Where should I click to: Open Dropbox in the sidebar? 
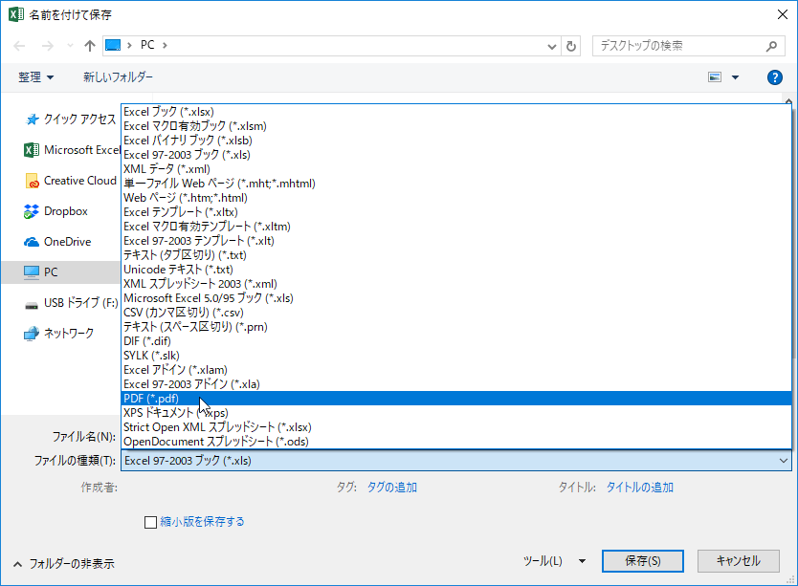click(x=56, y=211)
